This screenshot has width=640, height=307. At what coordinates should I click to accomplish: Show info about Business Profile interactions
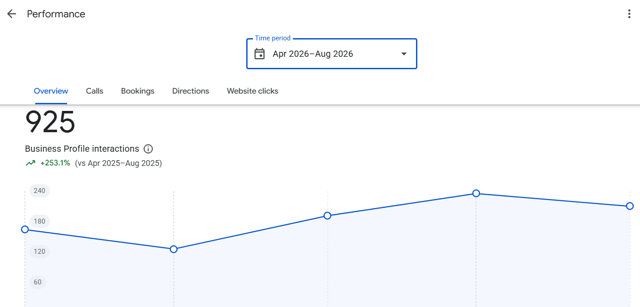(x=148, y=149)
